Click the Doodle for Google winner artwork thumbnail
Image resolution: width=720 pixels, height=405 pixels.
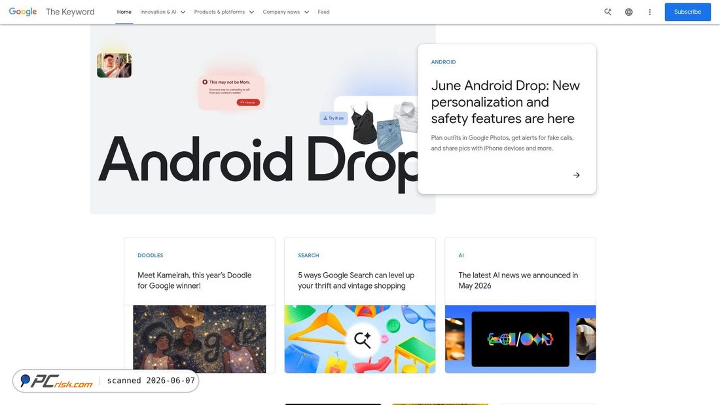coord(199,339)
